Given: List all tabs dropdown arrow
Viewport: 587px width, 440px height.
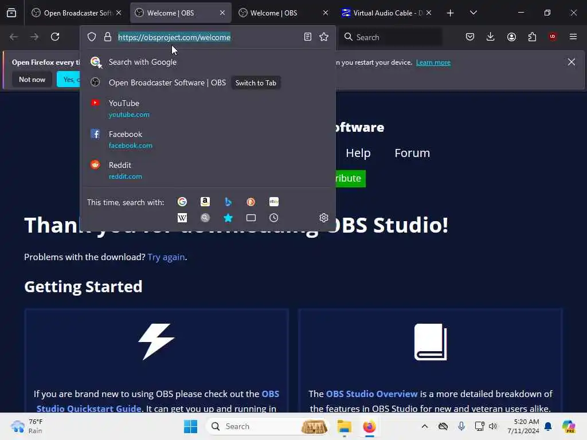Looking at the screenshot, I should point(473,13).
